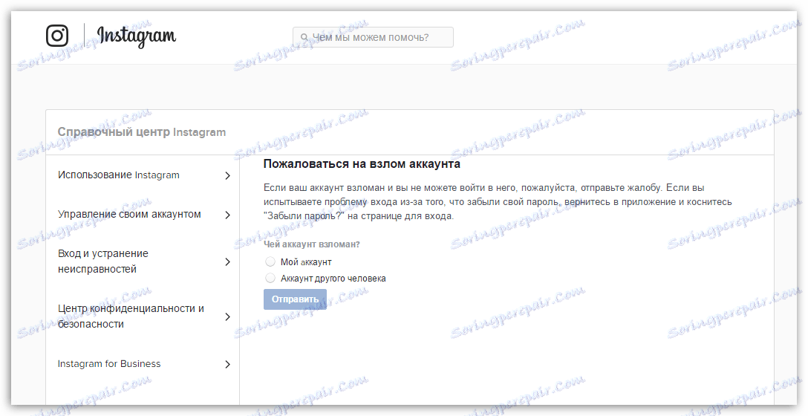The image size is (808, 416).
Task: Open the 'Справочный центр Instagram' heading link
Action: 142,132
